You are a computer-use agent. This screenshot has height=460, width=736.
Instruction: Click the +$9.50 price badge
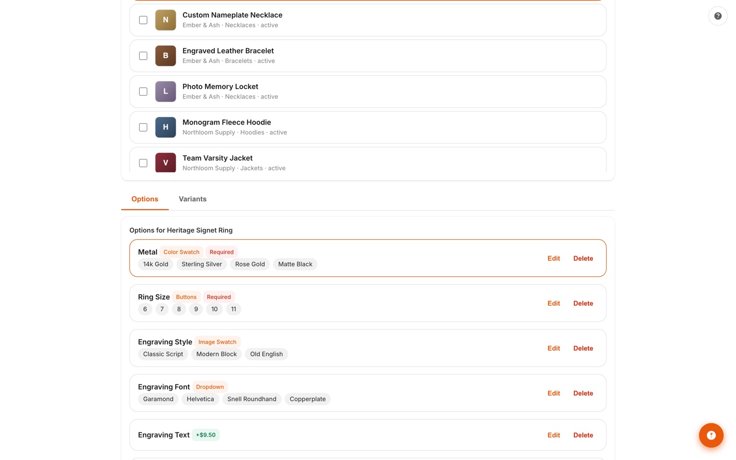coord(205,435)
